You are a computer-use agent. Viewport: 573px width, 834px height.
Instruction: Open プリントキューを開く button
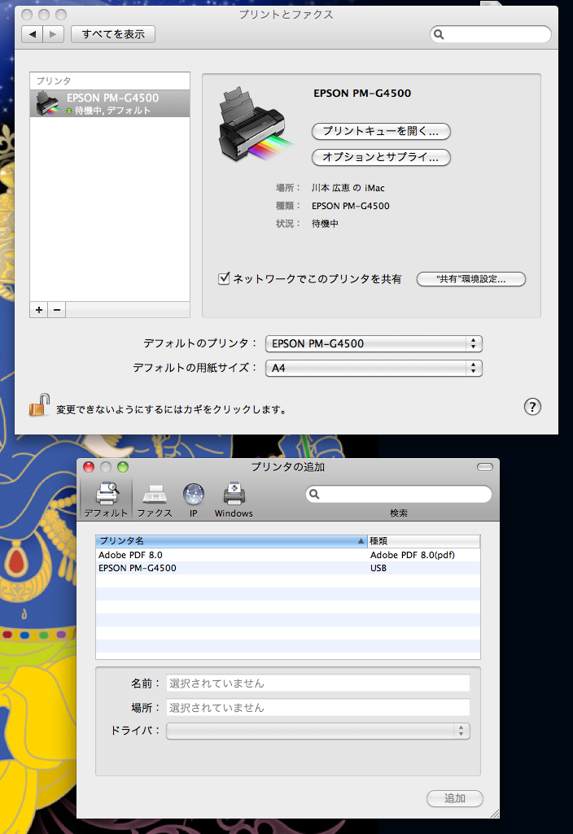tap(381, 131)
